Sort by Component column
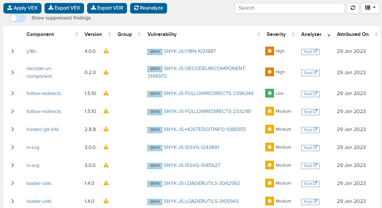382x208 pixels. [40, 34]
